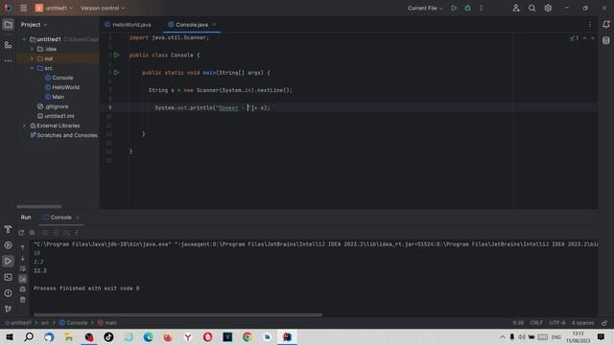
Task: Toggle file read-only lock in status bar
Action: (x=604, y=323)
